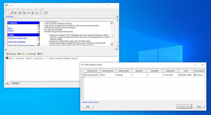The width and height of the screenshot is (211, 115).
Task: Click the round play Run toolbar icon
Action: point(33,13)
